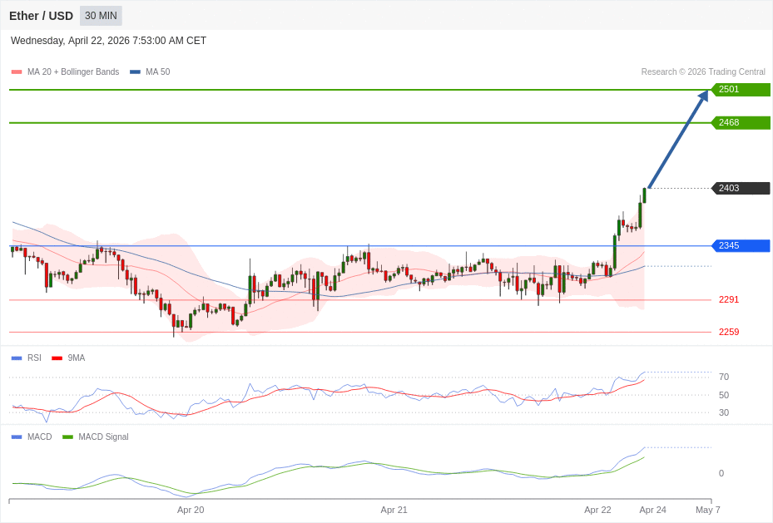Click the Ether / USD title

tap(41, 16)
